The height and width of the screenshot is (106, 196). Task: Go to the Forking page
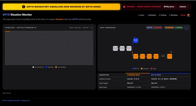163,15
